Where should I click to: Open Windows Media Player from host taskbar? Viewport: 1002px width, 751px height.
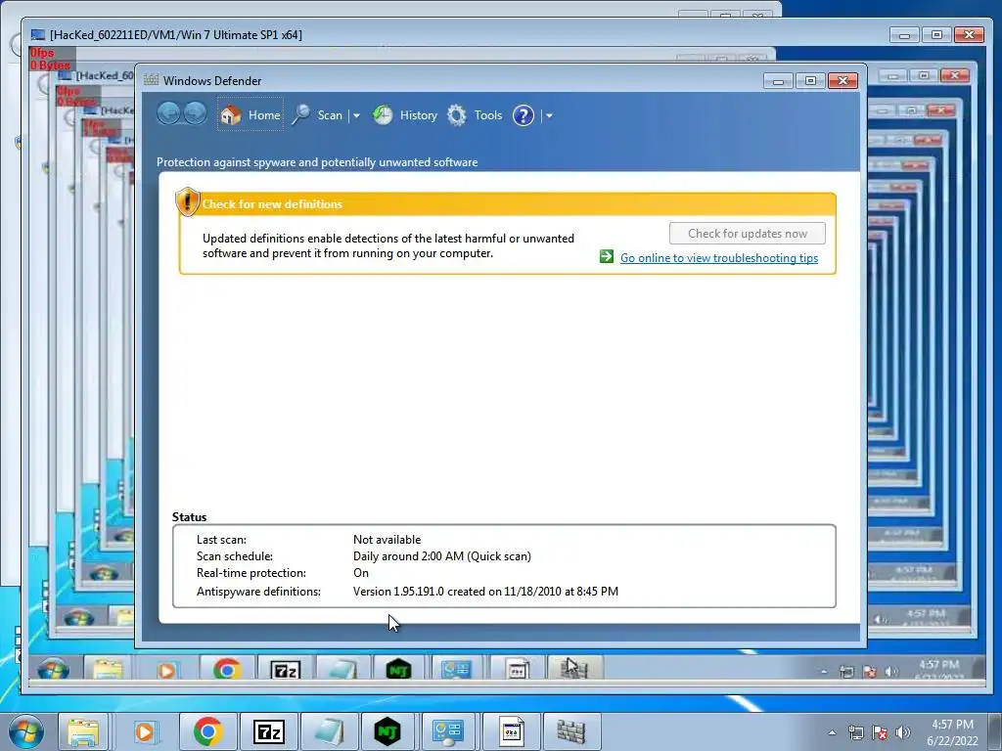[145, 731]
